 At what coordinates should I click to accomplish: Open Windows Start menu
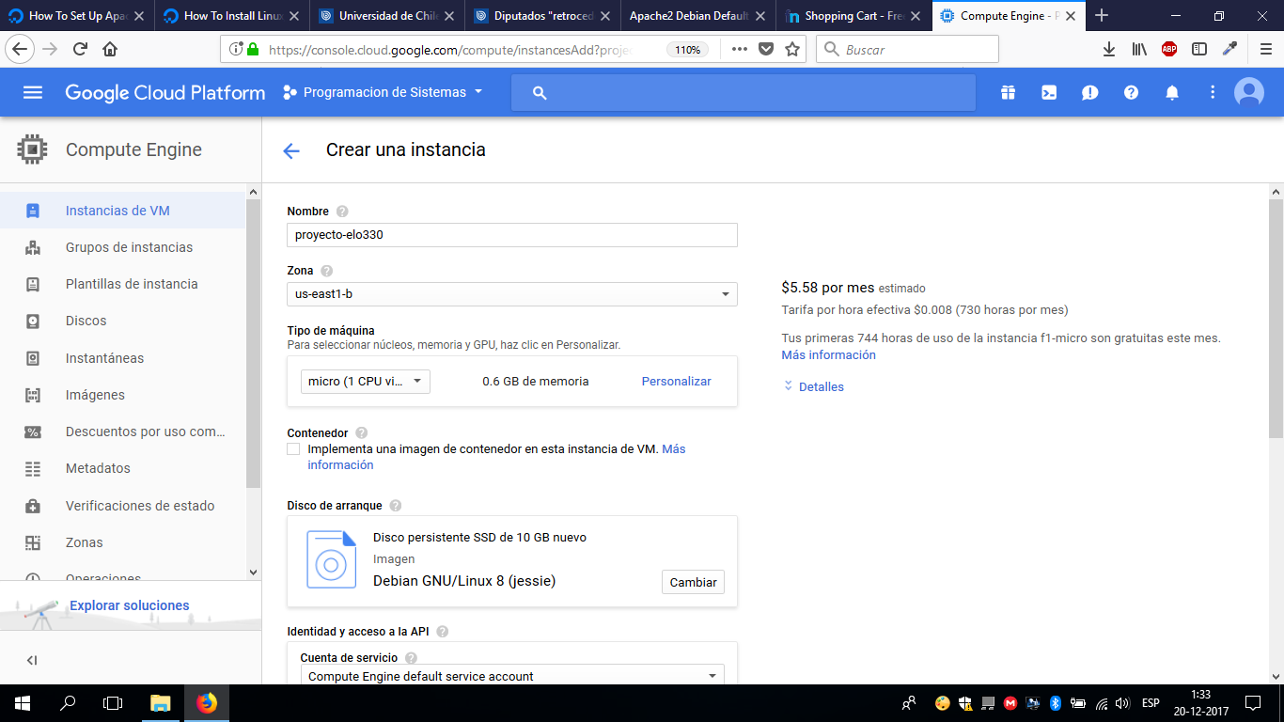tap(23, 702)
